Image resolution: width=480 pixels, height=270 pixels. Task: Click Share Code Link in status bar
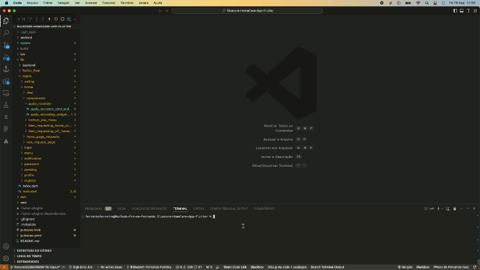pyautogui.click(x=235, y=267)
